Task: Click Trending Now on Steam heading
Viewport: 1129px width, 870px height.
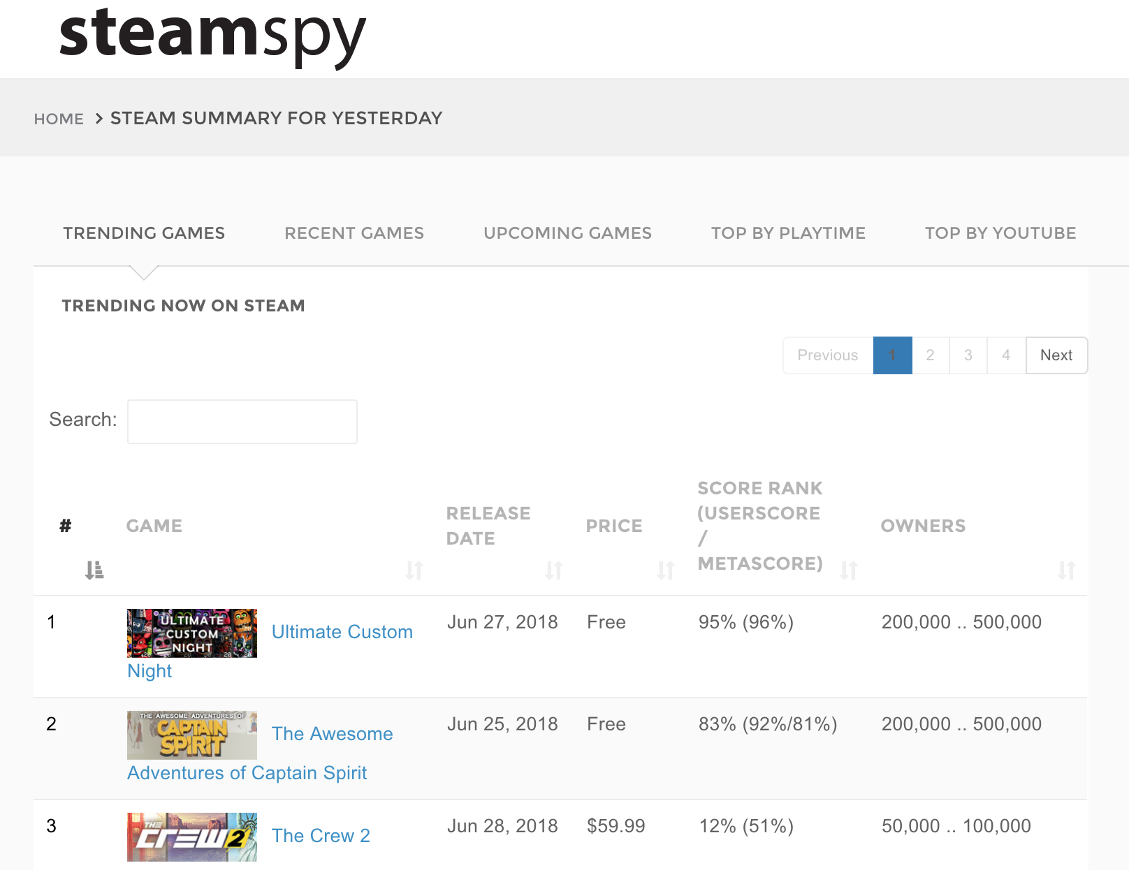Action: 183,306
